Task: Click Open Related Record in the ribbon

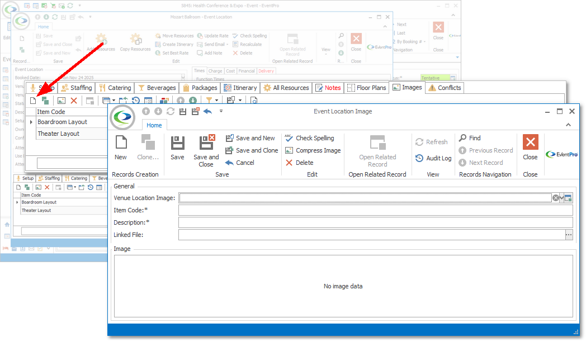Action: coord(377,151)
